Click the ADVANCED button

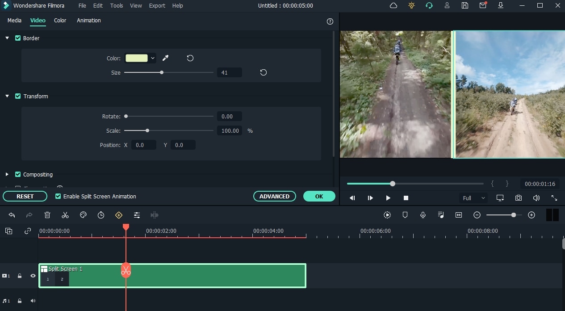point(275,196)
